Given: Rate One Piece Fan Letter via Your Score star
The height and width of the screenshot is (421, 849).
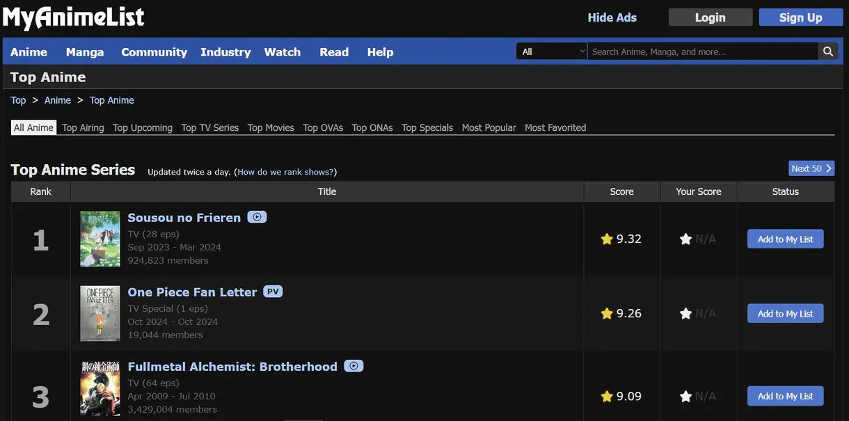Looking at the screenshot, I should 685,313.
